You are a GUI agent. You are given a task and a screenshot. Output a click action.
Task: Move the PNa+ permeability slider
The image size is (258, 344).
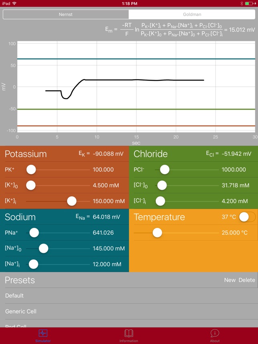[34, 233]
